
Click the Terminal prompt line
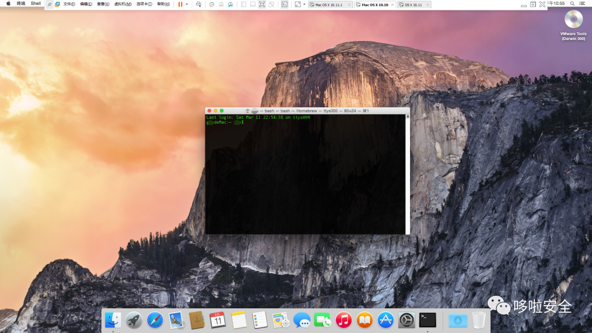click(225, 122)
